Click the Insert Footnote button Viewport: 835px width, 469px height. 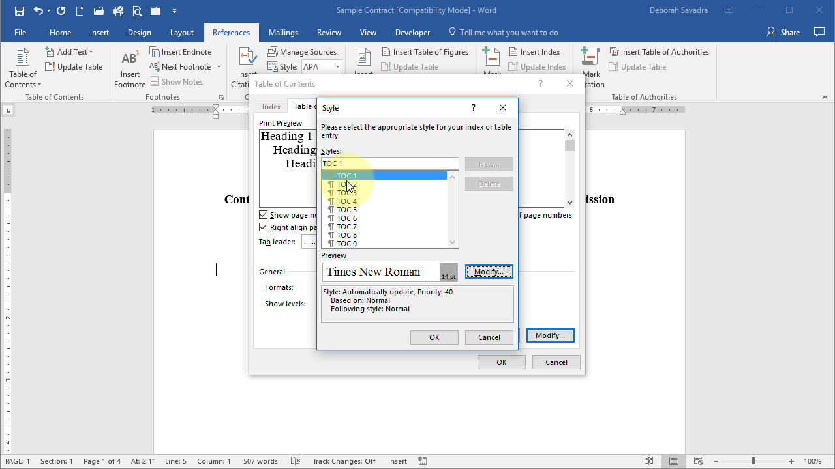pyautogui.click(x=130, y=68)
